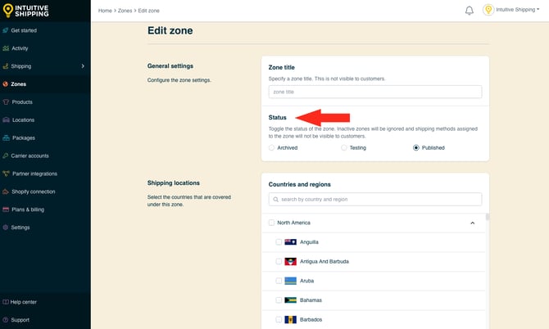Open Carrier accounts in the sidebar

pos(29,155)
